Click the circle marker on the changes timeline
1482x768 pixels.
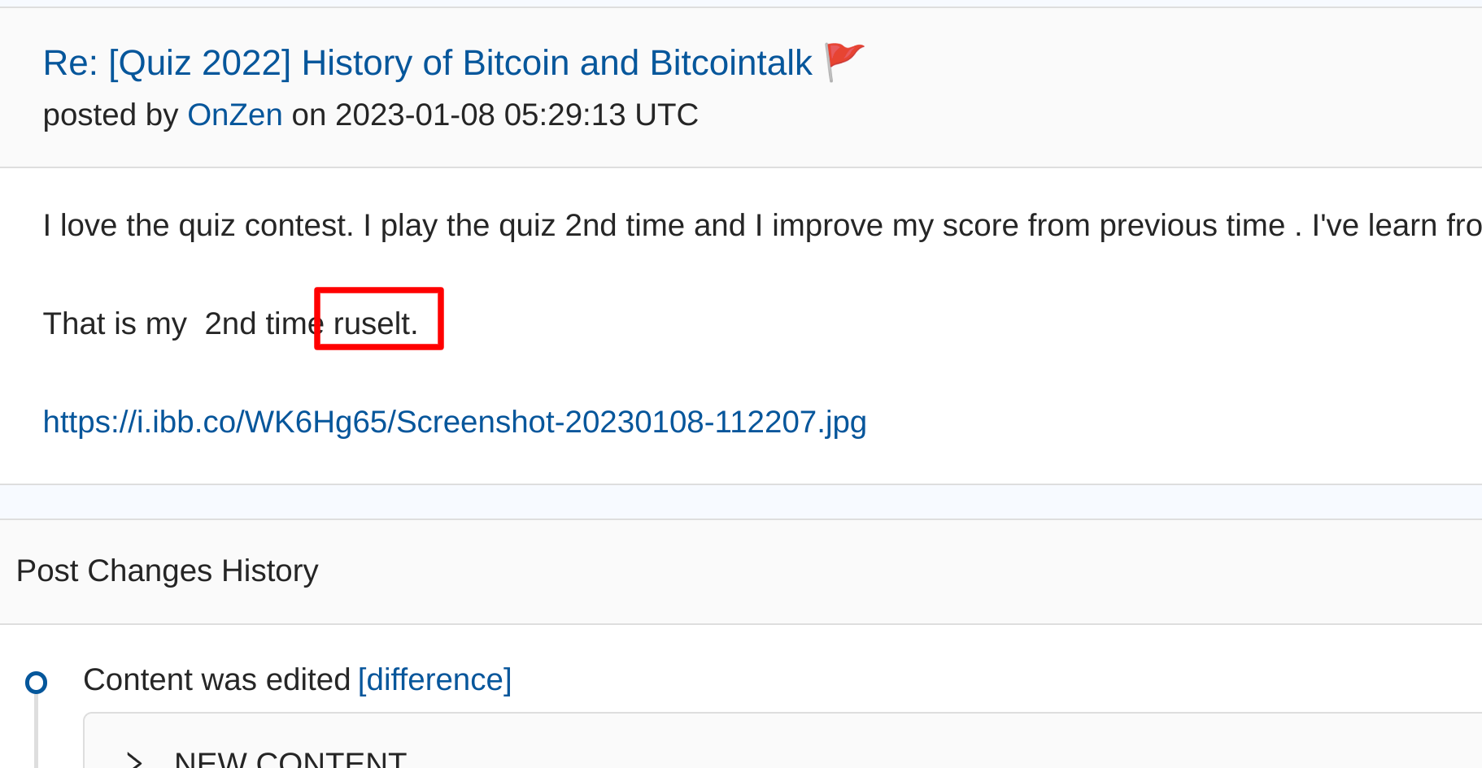(x=36, y=682)
